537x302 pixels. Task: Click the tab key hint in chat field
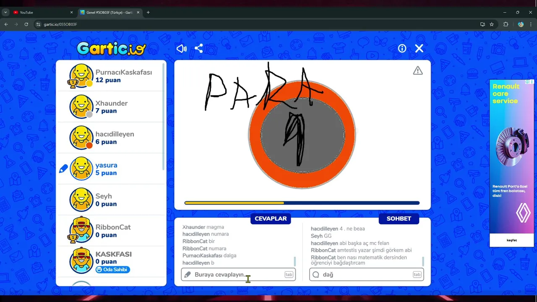(417, 275)
